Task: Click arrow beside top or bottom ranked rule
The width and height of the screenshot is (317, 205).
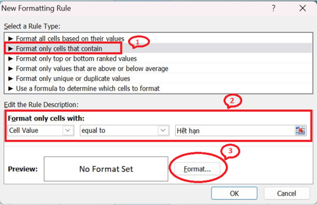Action: coord(10,58)
